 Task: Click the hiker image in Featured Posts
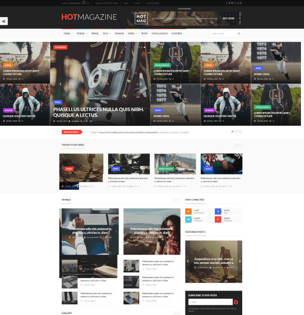coord(213,262)
